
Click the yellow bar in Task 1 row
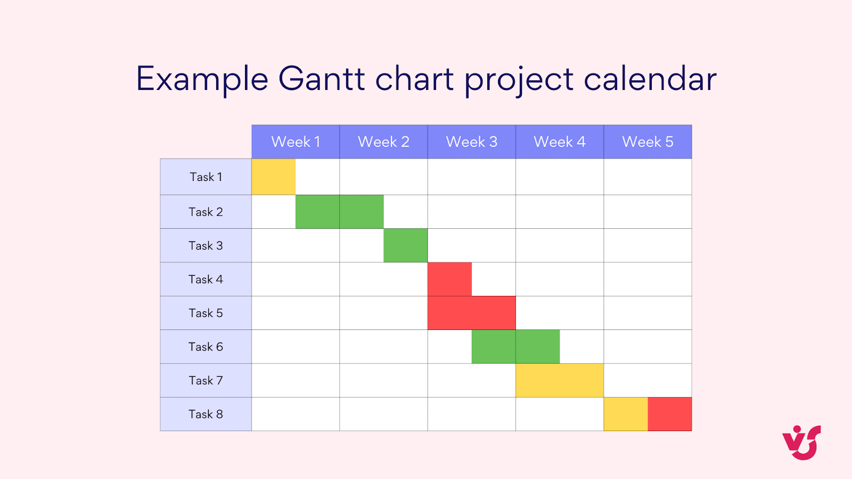(274, 177)
